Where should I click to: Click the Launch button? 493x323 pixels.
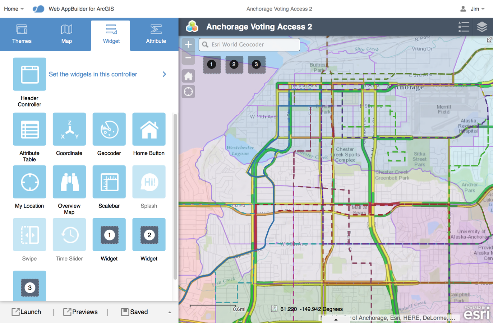26,312
